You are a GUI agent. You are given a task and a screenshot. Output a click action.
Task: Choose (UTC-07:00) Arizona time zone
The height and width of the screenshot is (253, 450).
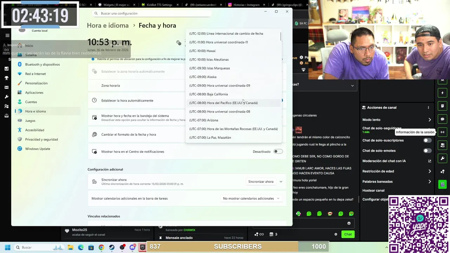pos(233,120)
